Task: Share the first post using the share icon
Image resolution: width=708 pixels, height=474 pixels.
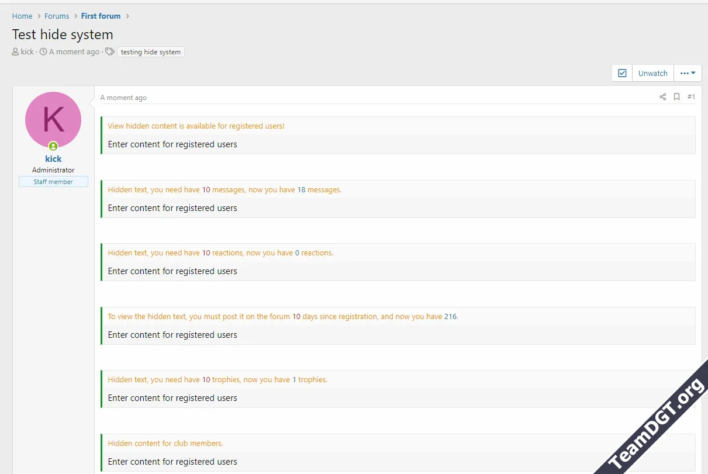Action: [x=662, y=96]
